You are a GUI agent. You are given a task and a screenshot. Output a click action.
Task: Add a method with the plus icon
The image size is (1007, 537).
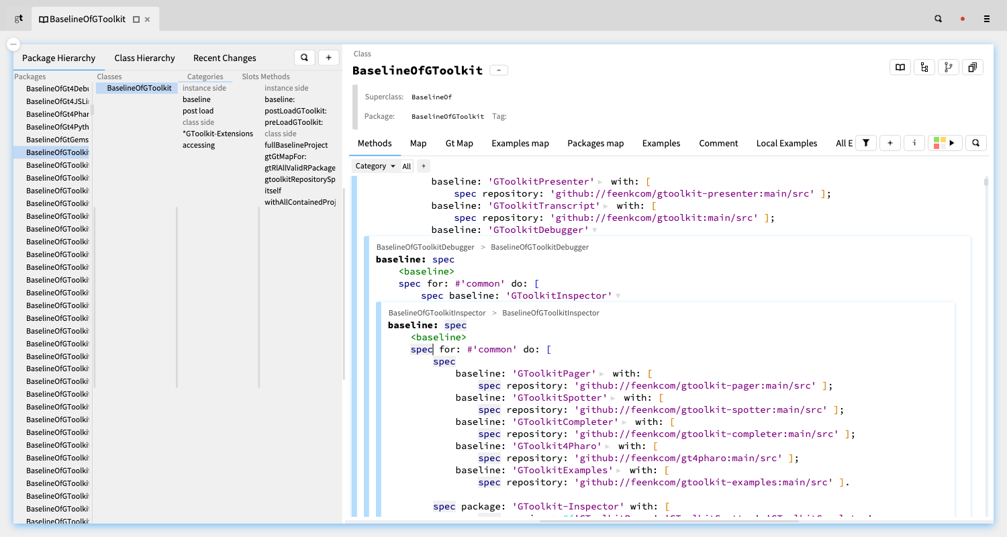point(890,143)
